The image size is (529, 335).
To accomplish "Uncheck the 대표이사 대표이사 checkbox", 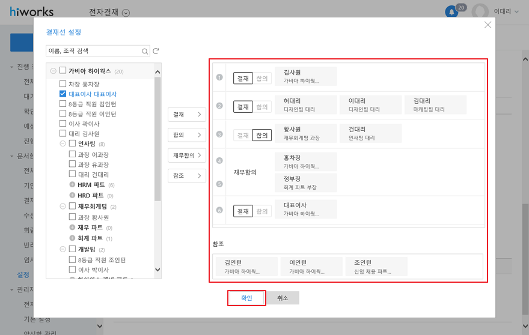I will [63, 94].
